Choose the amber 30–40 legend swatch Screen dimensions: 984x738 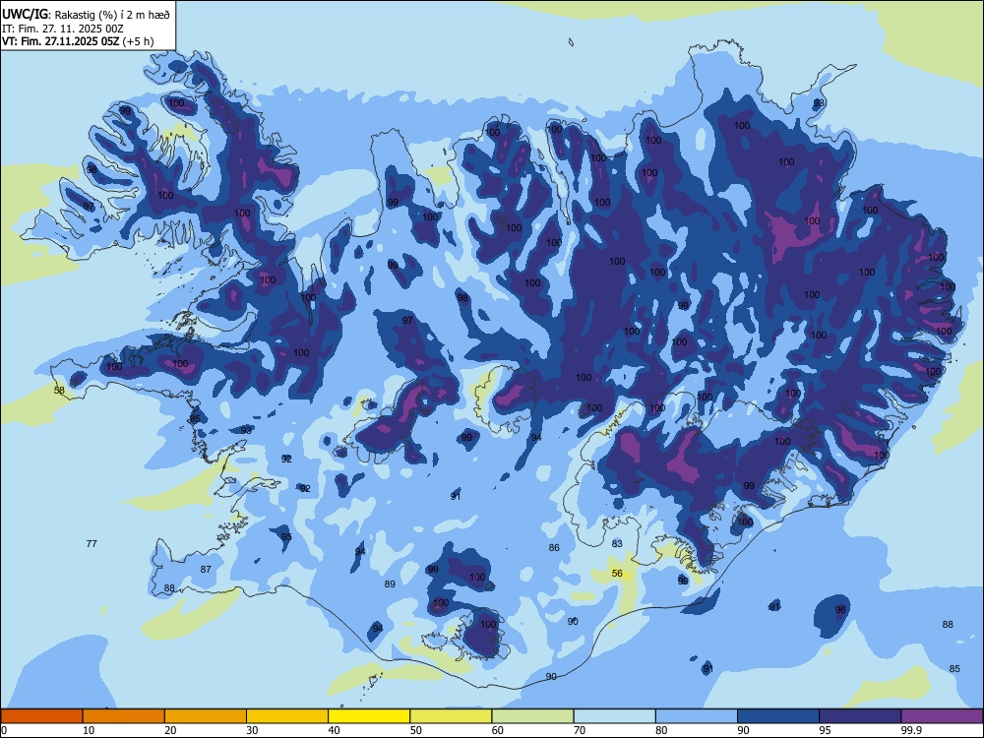point(287,716)
